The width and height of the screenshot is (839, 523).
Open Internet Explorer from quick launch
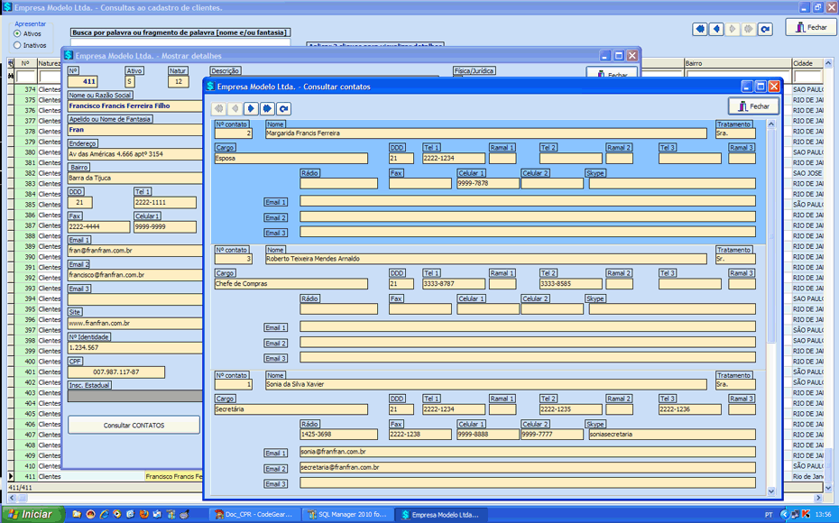coord(104,515)
